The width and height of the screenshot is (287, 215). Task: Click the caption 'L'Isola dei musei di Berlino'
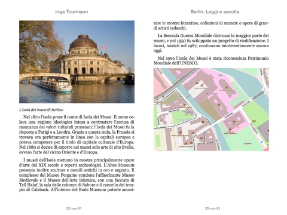(x=41, y=110)
